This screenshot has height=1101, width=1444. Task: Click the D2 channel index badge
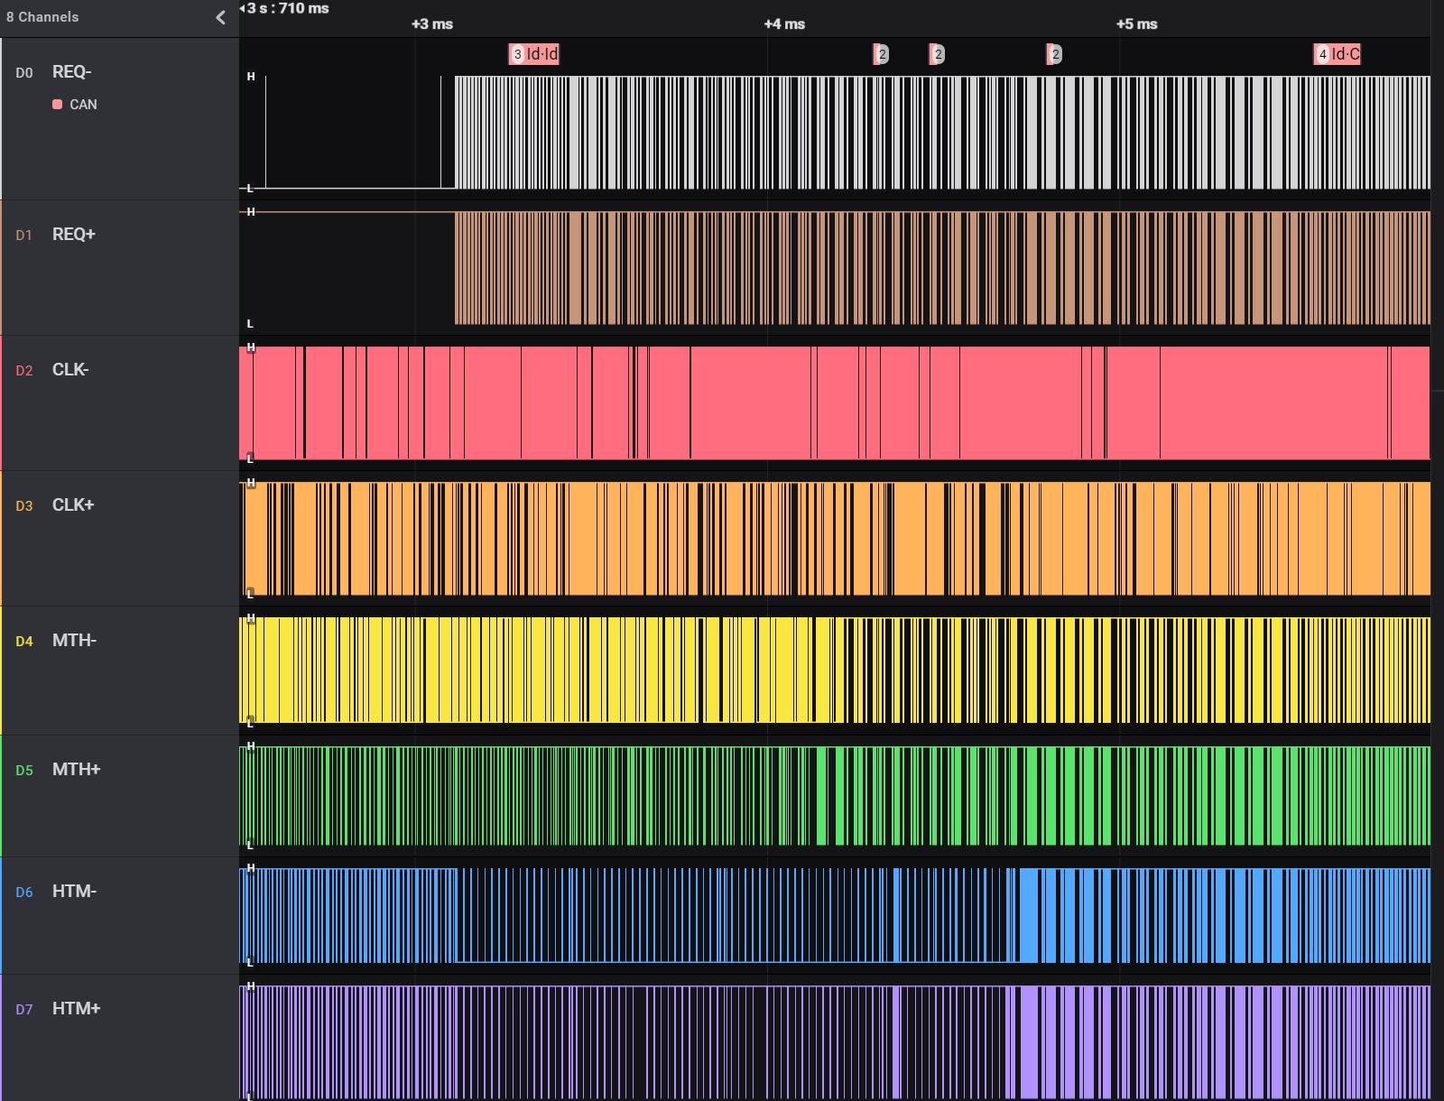pos(24,371)
